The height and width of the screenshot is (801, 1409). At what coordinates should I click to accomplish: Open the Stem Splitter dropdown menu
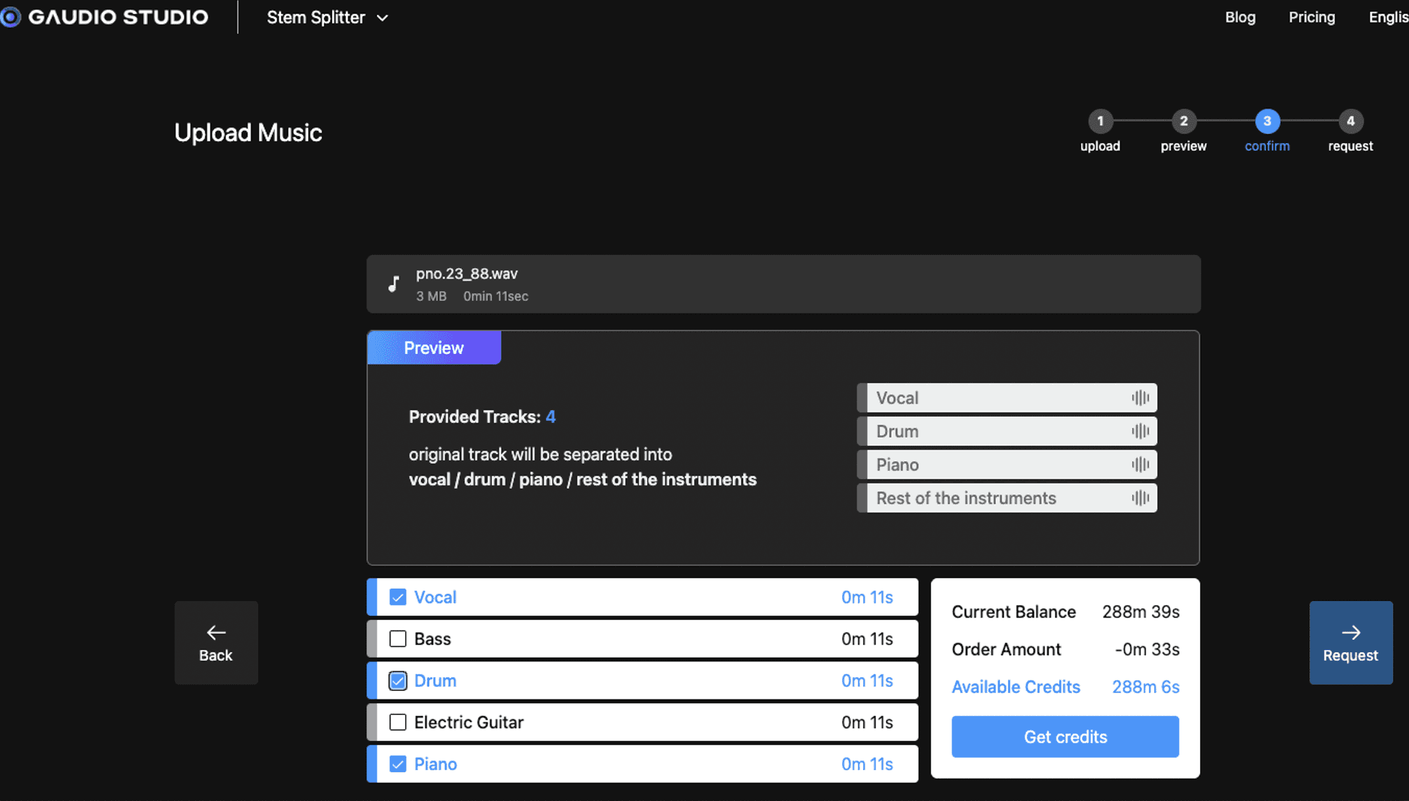[x=327, y=18]
